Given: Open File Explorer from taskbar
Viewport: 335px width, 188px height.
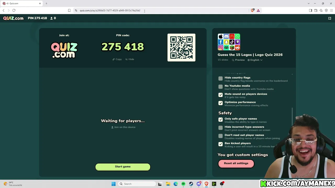Looking at the screenshot, I should tap(168, 184).
